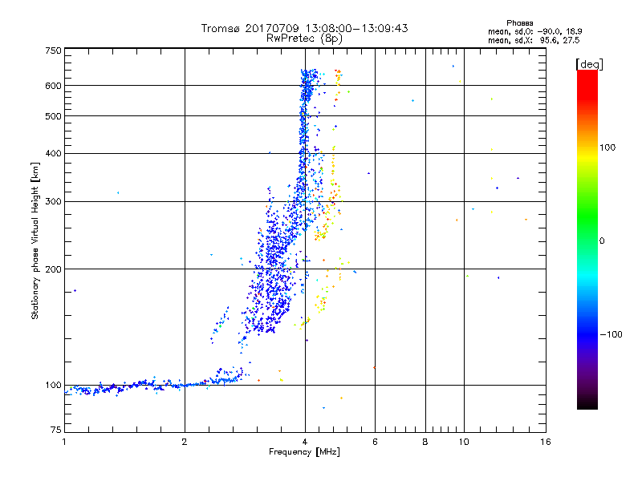The height and width of the screenshot is (481, 642).
Task: Click the y-axis '100' height tick label
Action: tap(53, 385)
